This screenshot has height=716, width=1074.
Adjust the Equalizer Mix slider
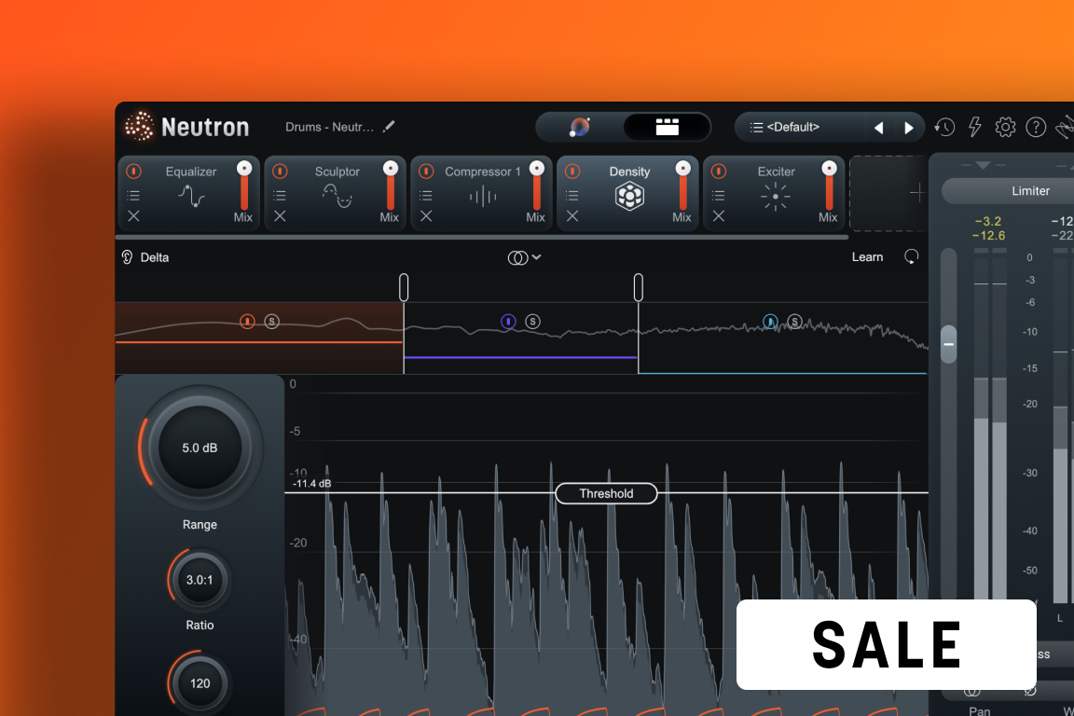pos(244,186)
